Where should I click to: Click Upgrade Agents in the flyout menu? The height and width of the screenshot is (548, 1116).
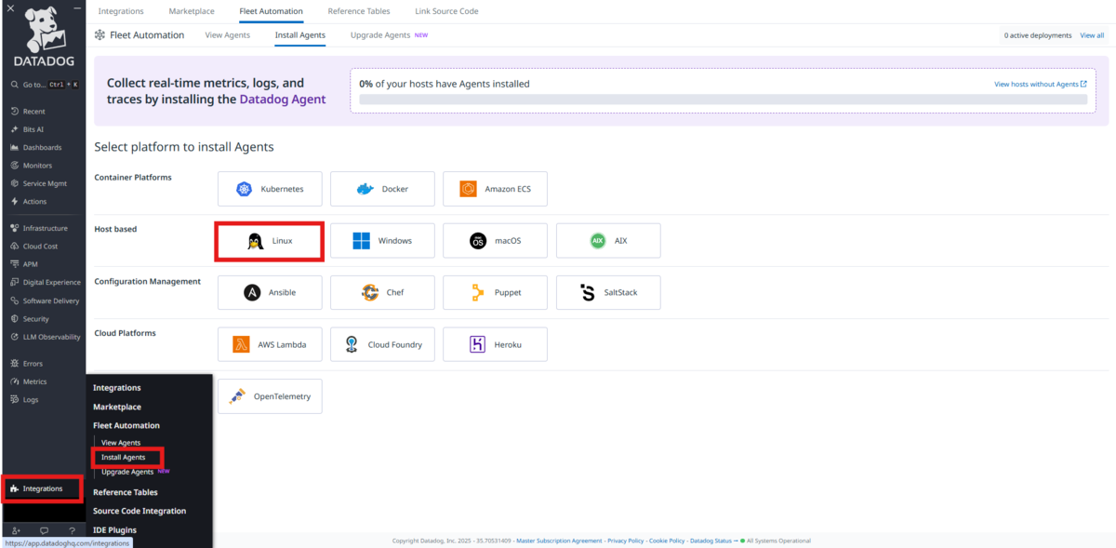point(127,472)
